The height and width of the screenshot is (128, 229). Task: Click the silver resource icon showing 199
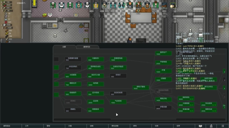pyautogui.click(x=4, y=2)
